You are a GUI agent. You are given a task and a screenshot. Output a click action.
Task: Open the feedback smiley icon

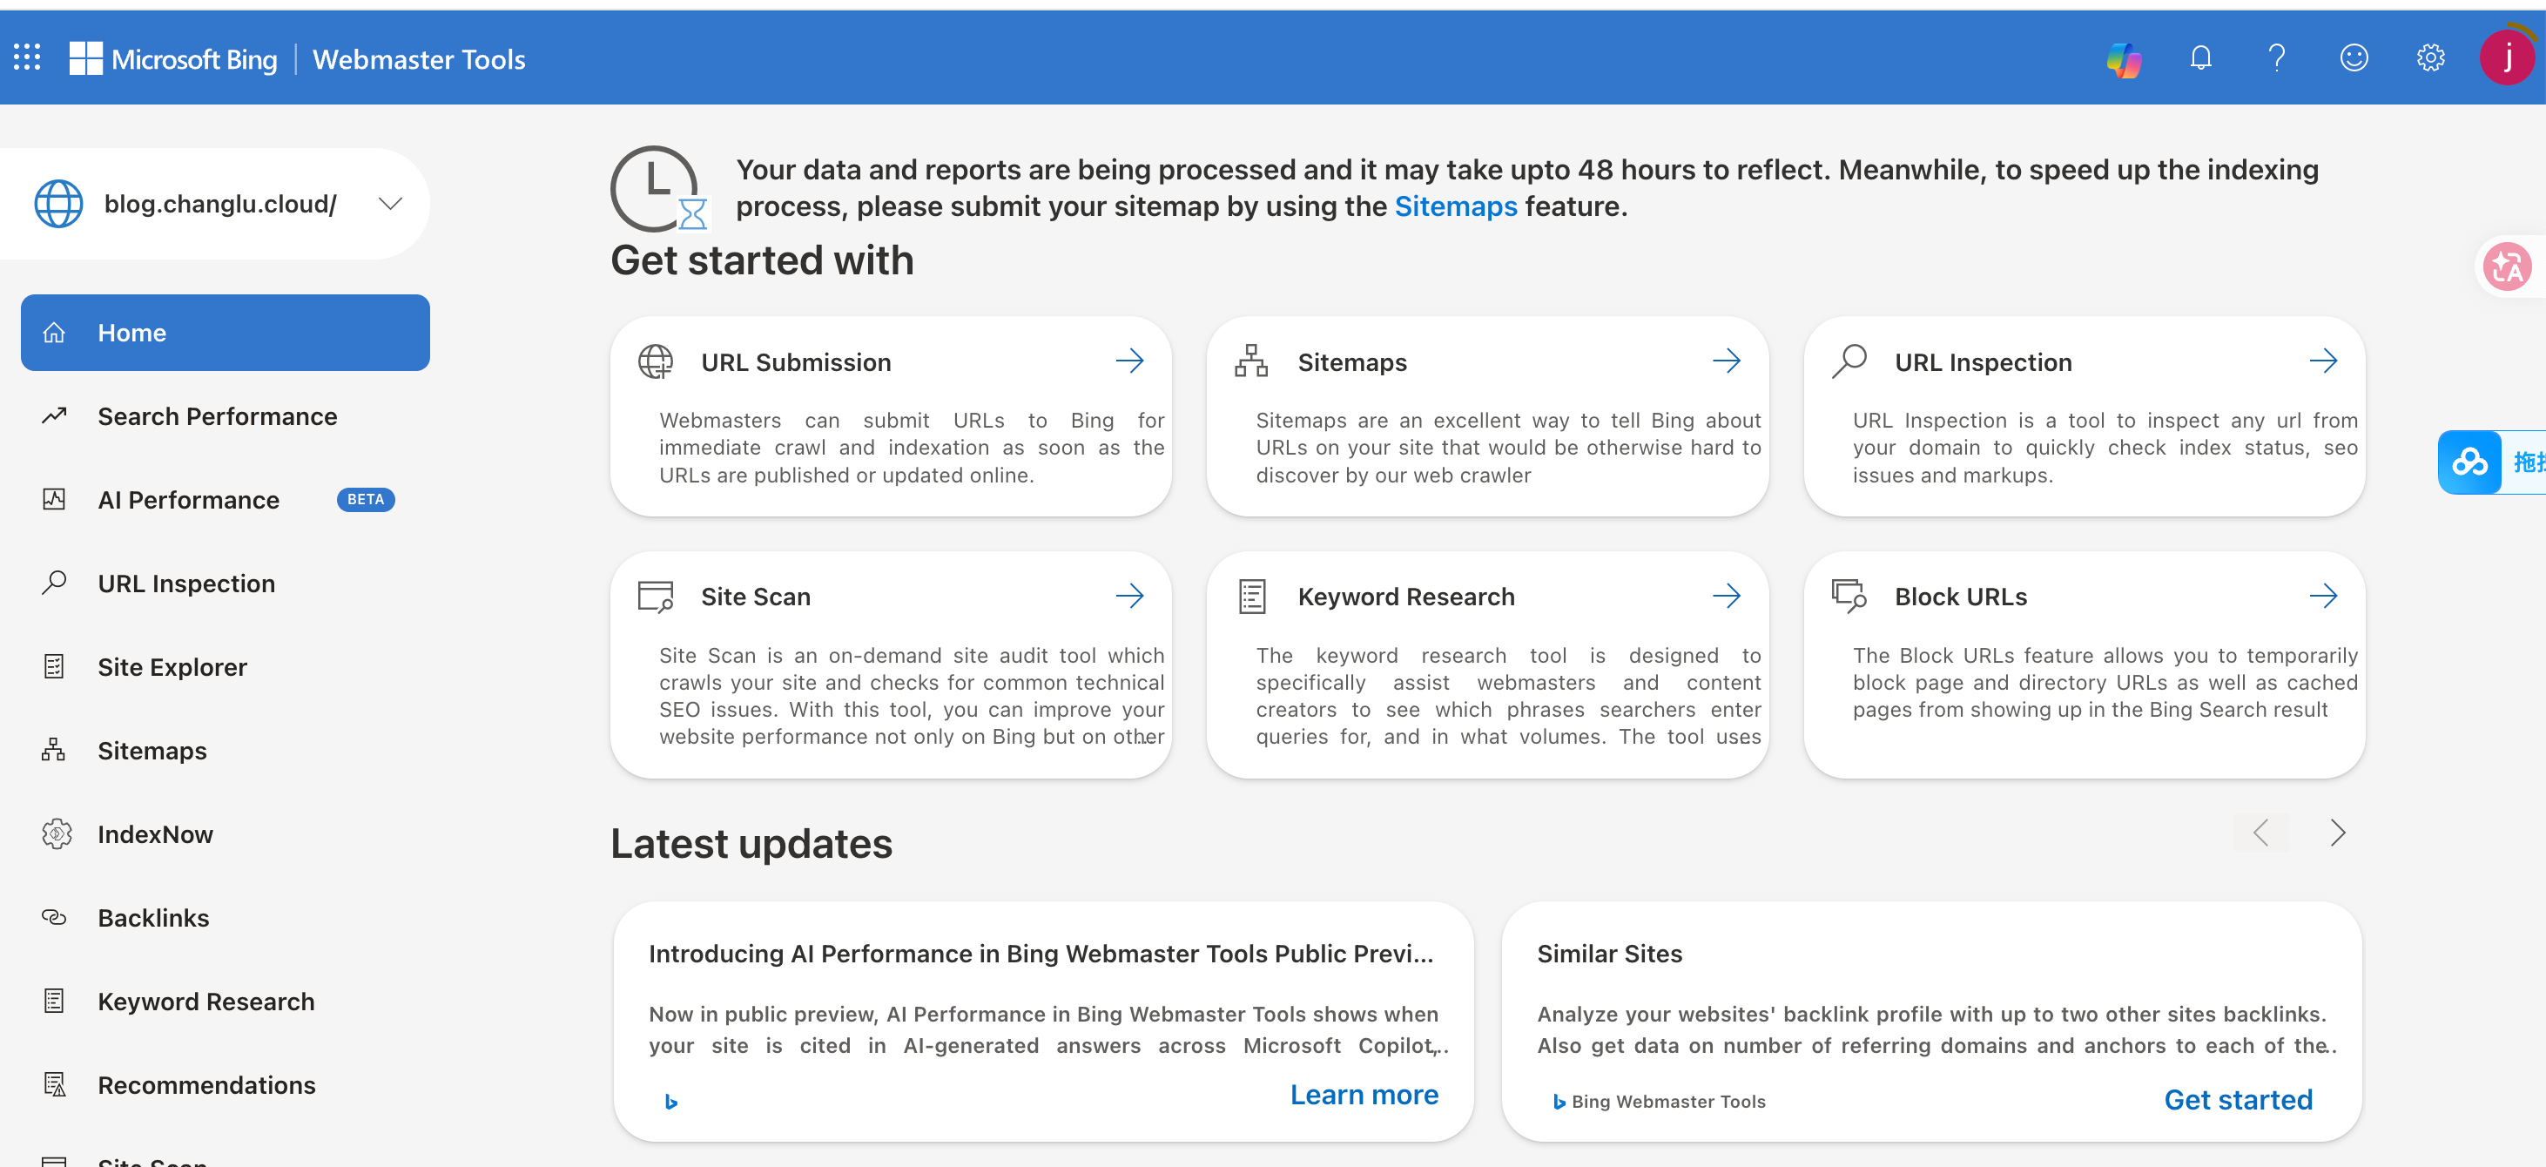(2354, 58)
